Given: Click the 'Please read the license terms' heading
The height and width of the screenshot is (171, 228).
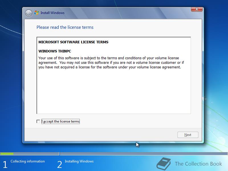Looking at the screenshot, I should tap(65, 27).
